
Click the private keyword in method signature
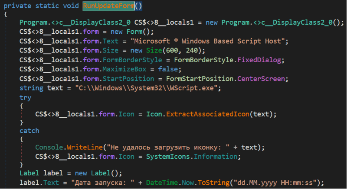[x=17, y=6]
